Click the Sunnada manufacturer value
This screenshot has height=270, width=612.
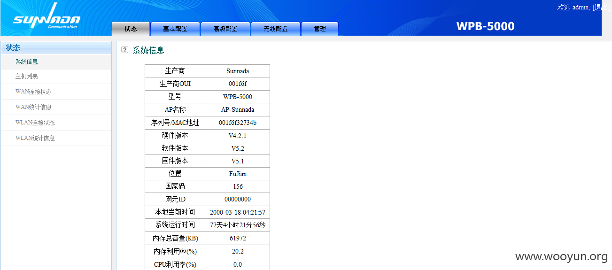(x=238, y=71)
